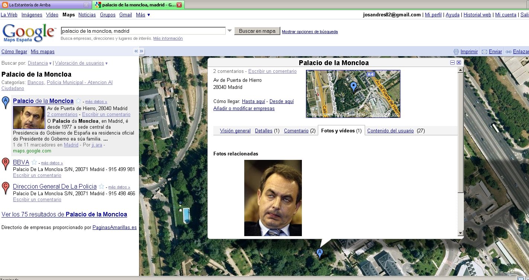Open the Cómo llegar link
Image resolution: width=529 pixels, height=280 pixels.
coord(14,52)
